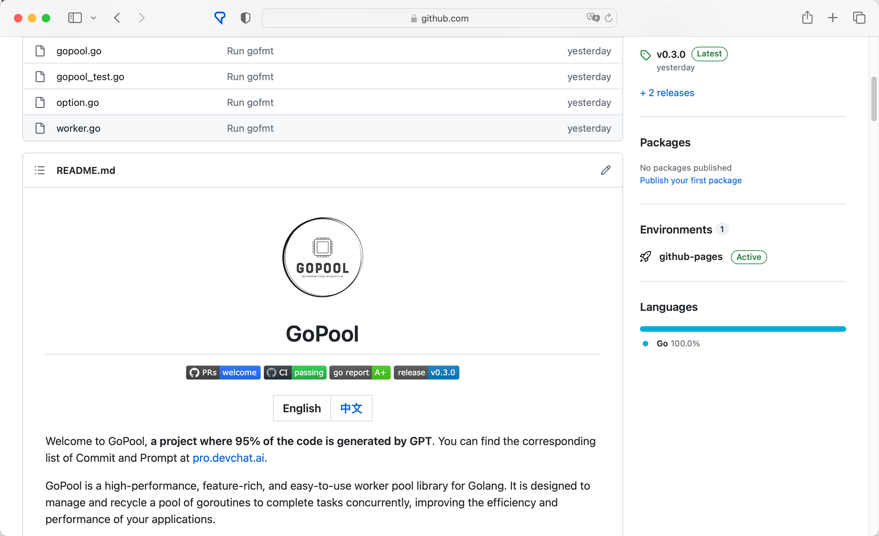The height and width of the screenshot is (536, 879).
Task: Click the go report A+ badge icon
Action: click(359, 372)
